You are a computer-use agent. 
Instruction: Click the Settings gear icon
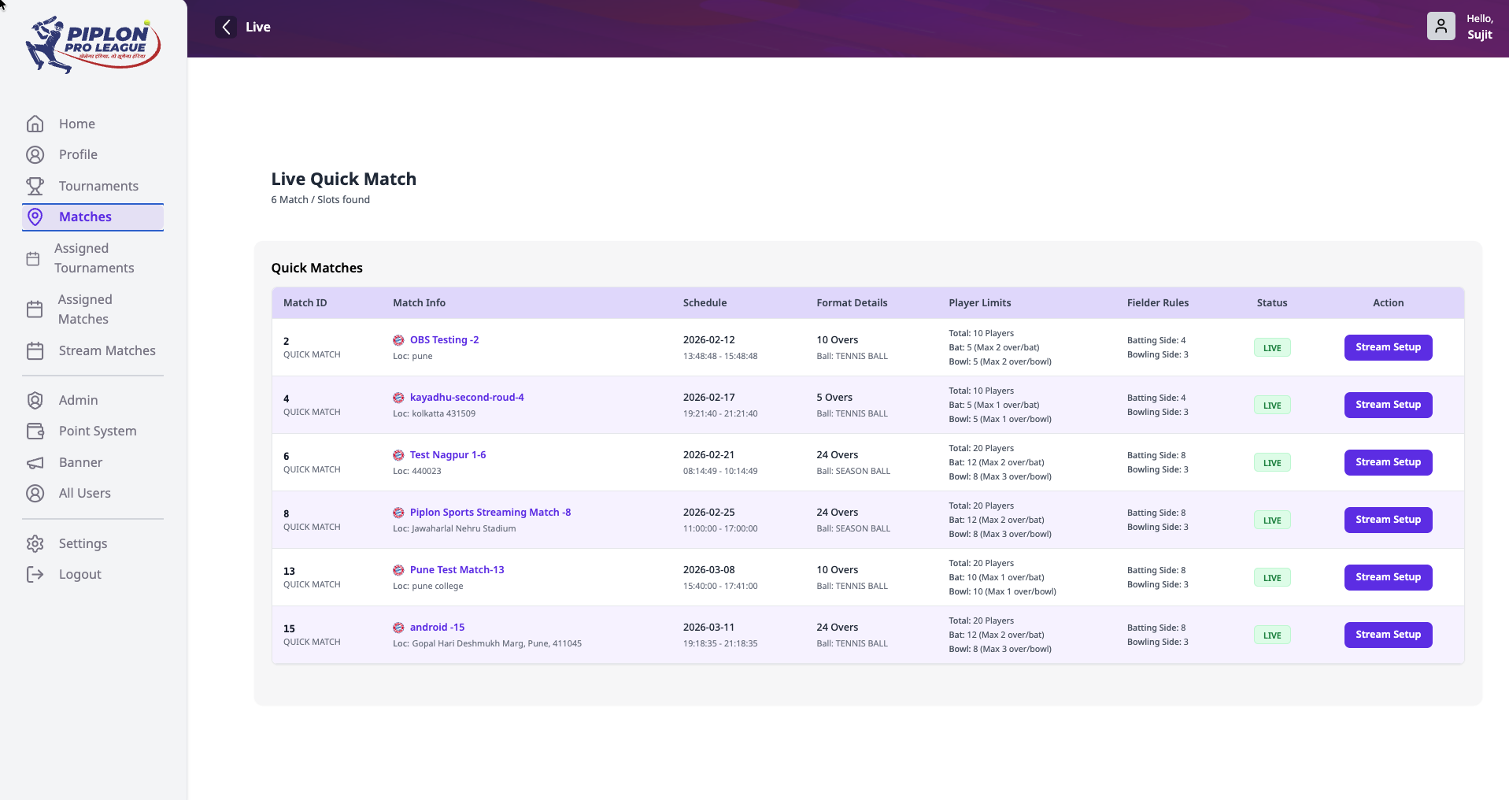(x=35, y=543)
